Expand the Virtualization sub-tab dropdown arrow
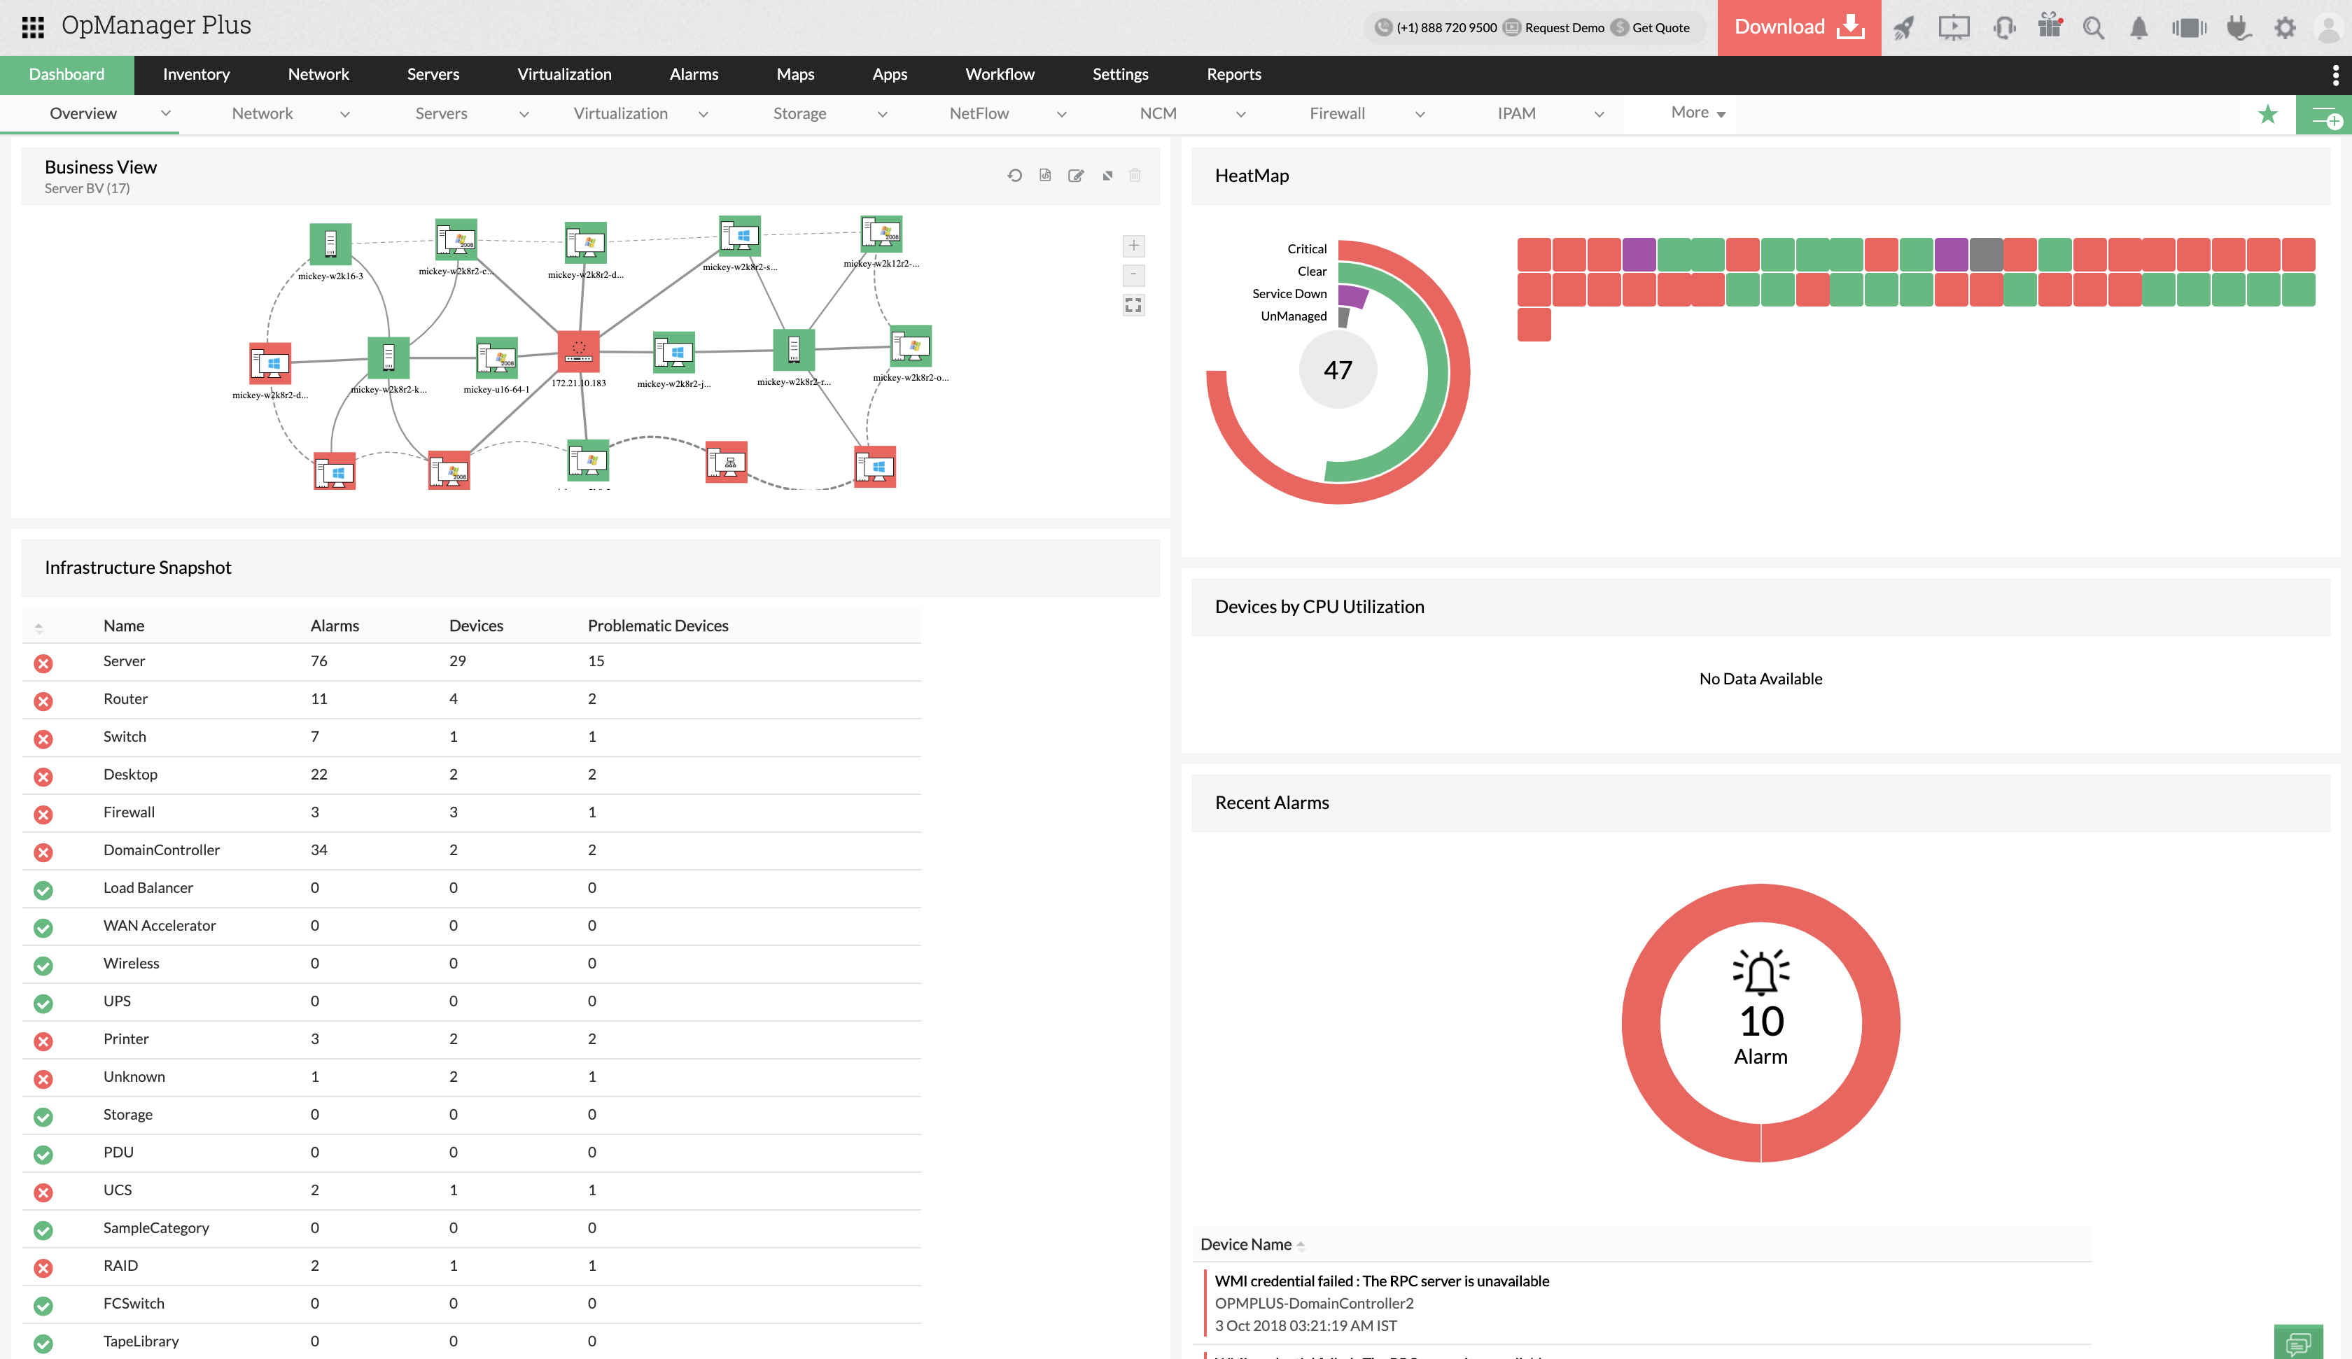2352x1359 pixels. (x=703, y=115)
